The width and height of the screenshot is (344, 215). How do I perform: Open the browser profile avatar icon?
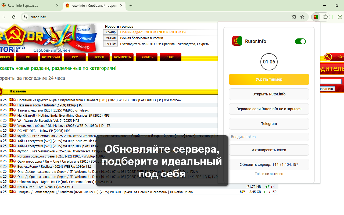(340, 17)
